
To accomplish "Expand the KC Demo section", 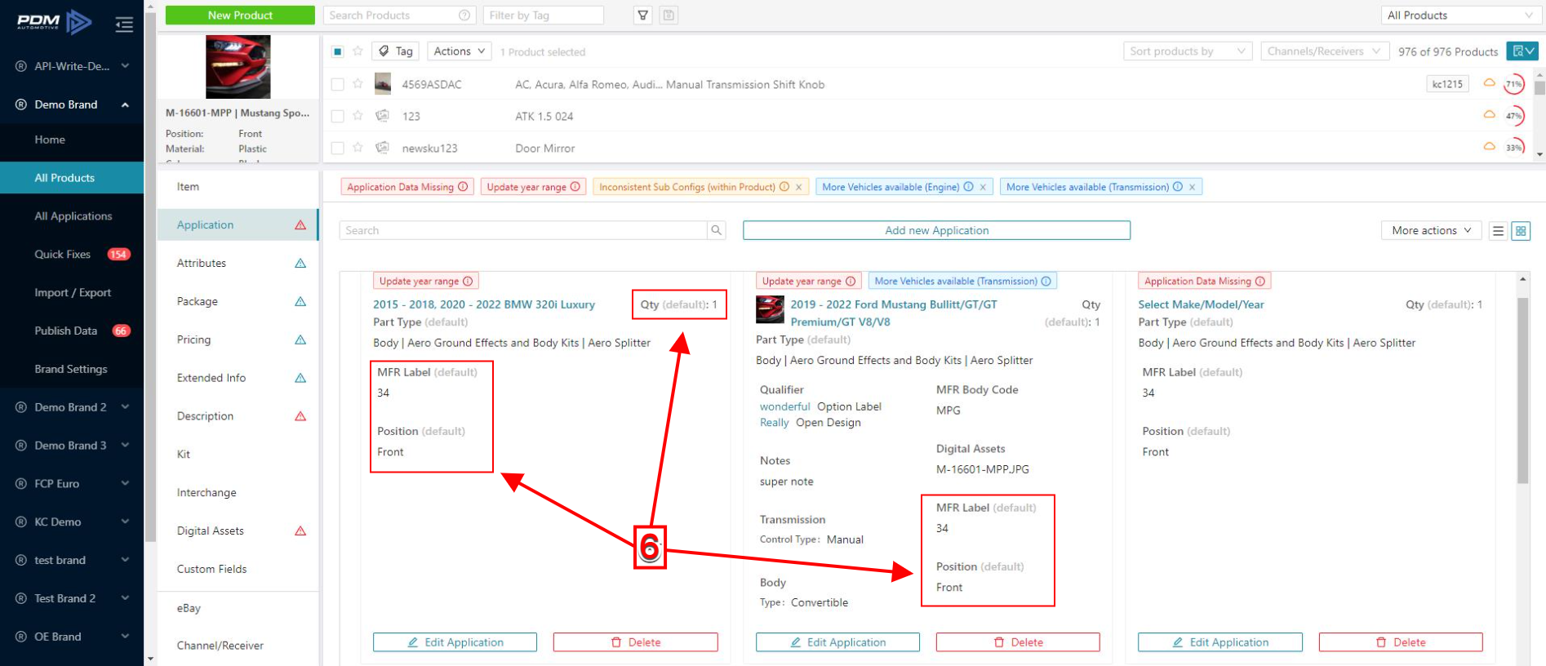I will click(125, 522).
